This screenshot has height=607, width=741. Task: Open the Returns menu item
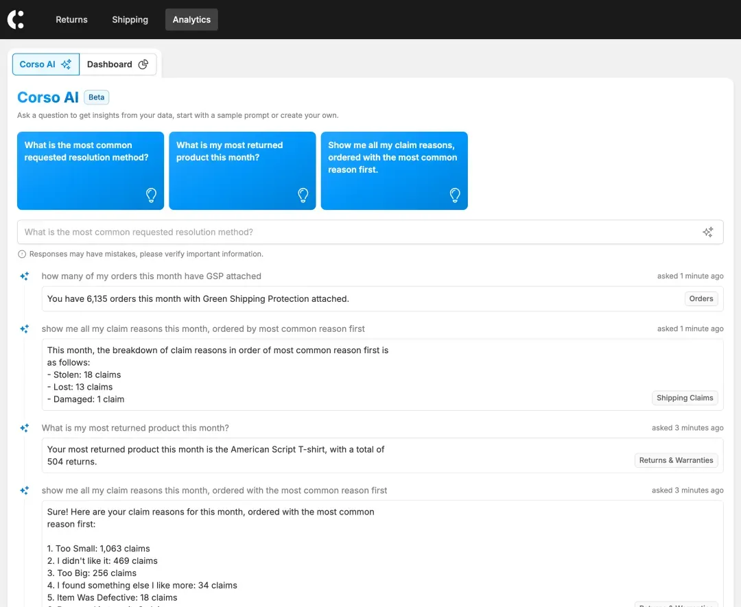tap(71, 19)
